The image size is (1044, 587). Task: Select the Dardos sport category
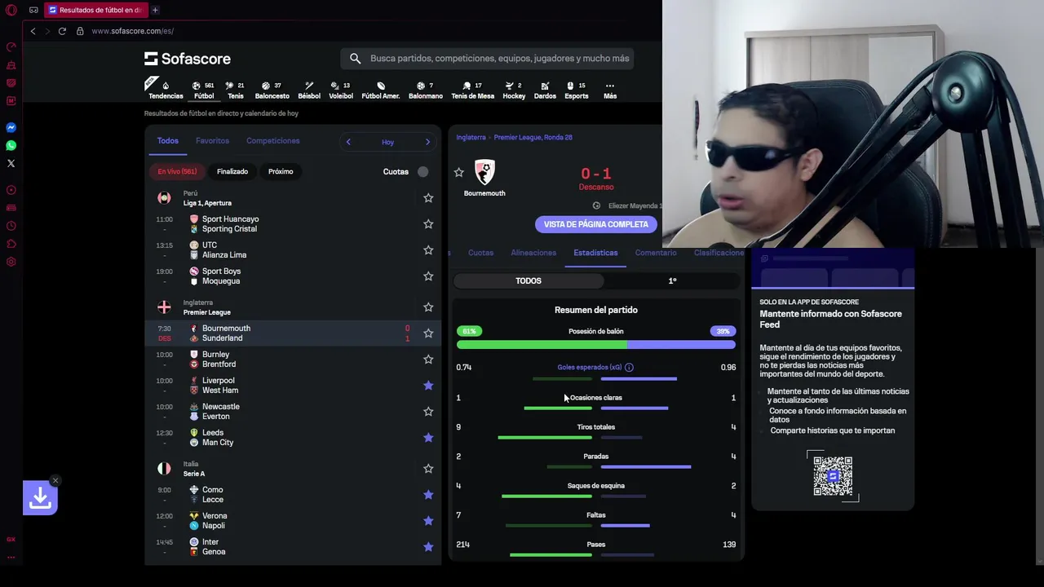(545, 90)
